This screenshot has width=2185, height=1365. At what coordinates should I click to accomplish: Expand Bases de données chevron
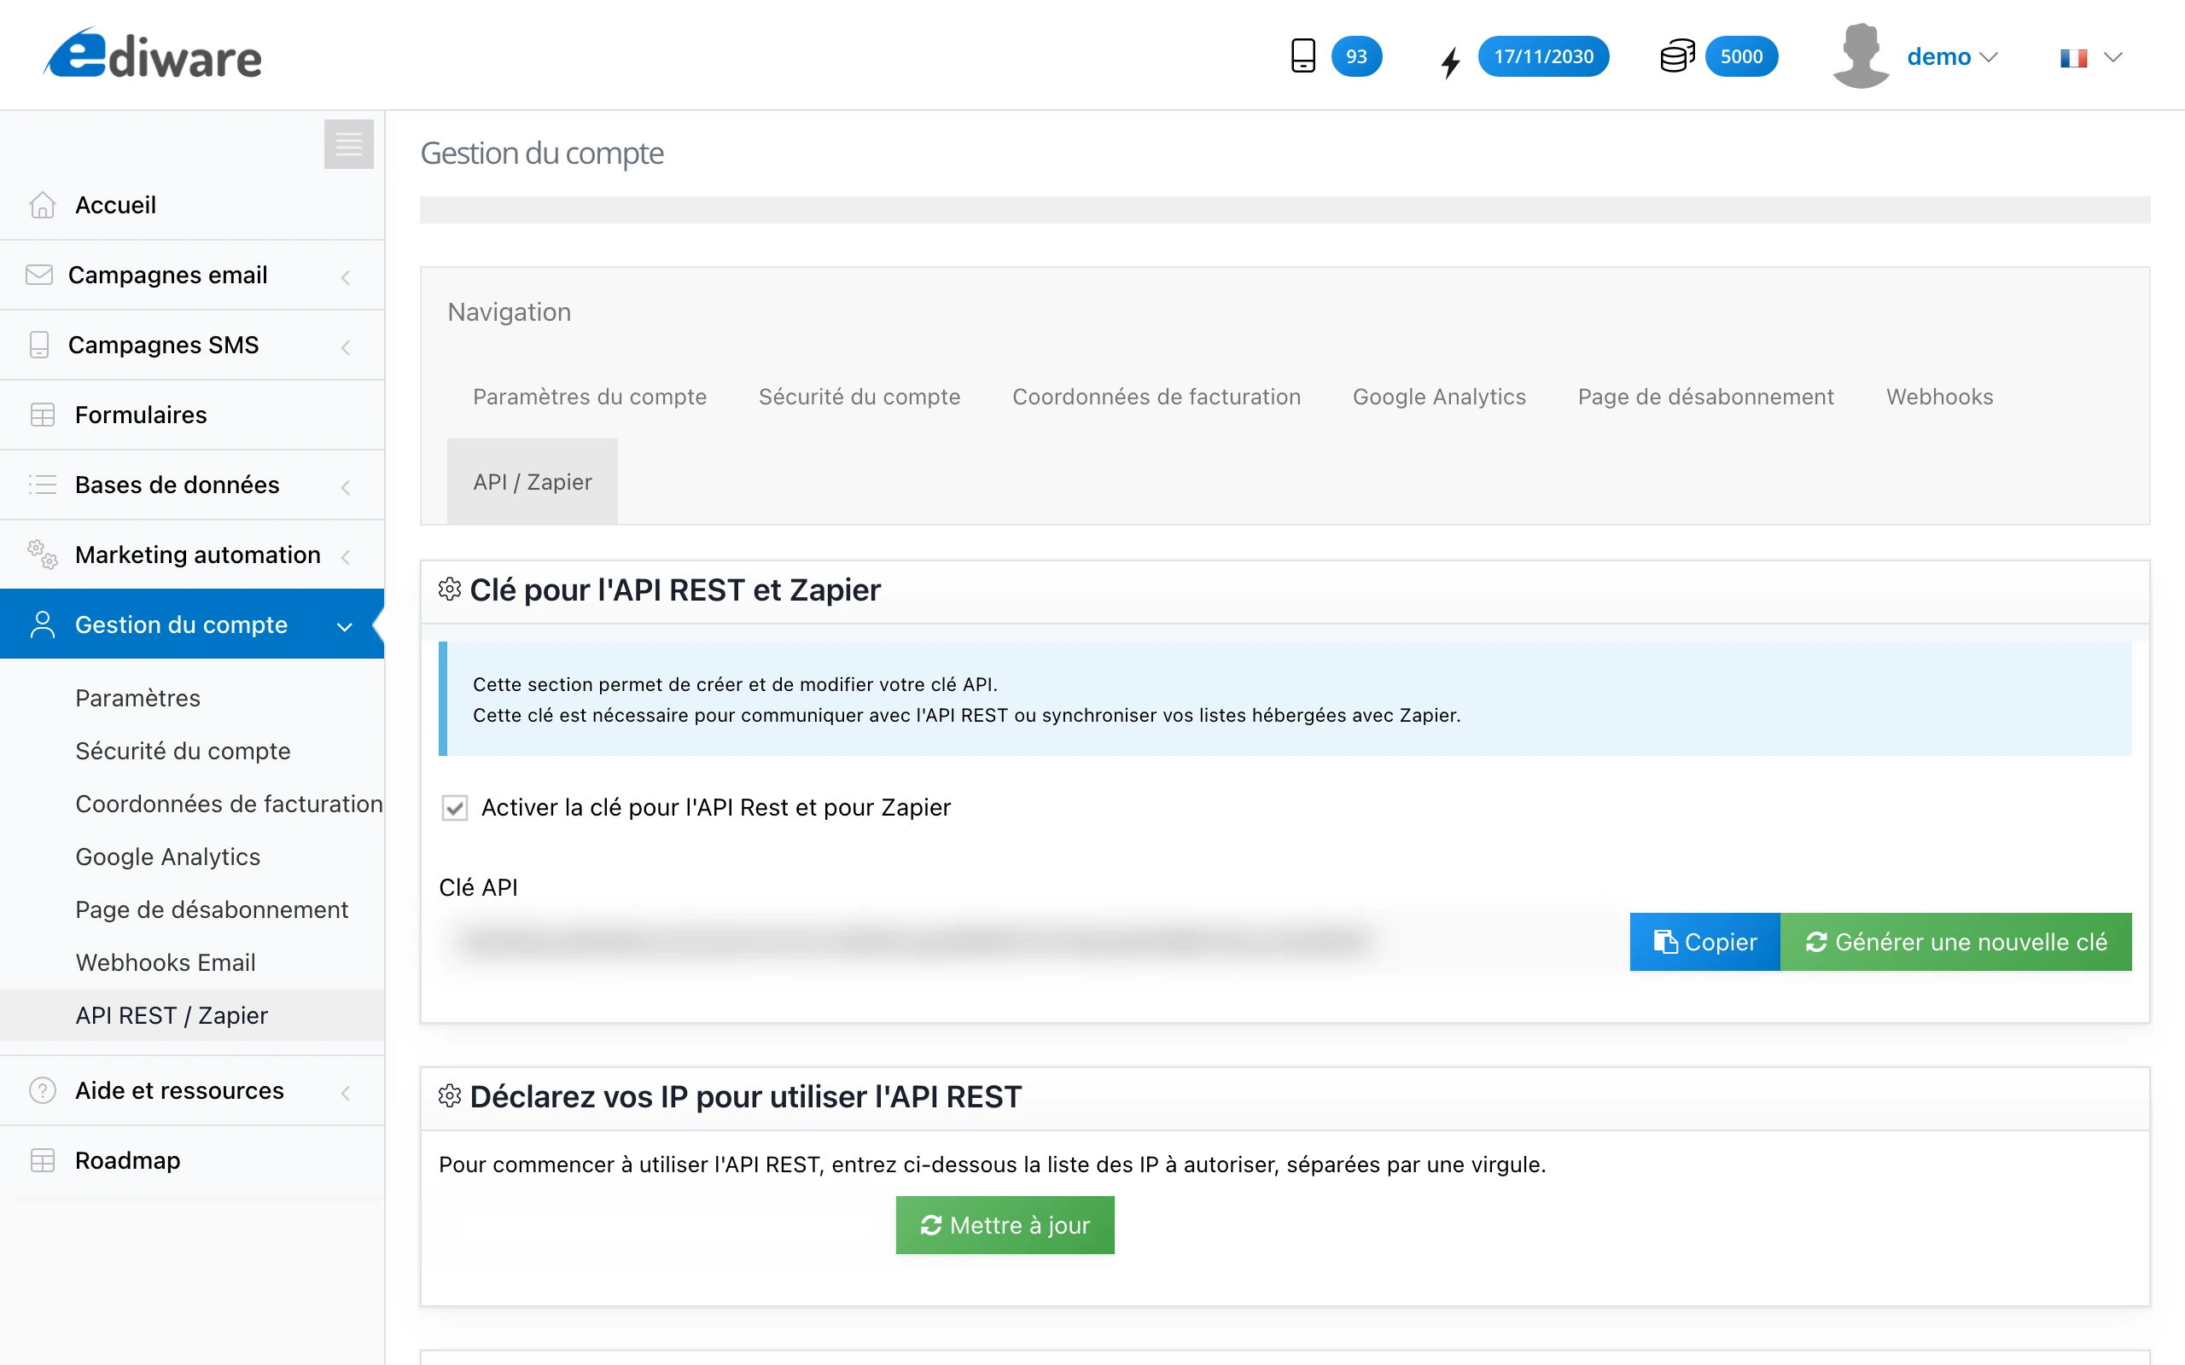pos(345,487)
